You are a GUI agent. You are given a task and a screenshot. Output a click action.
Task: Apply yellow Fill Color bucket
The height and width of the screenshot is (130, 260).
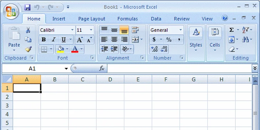[x=60, y=49]
